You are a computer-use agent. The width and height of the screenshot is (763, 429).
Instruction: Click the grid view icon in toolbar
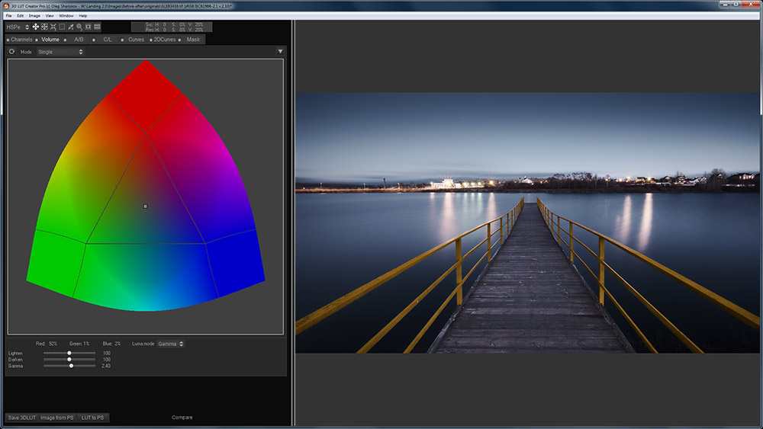97,27
